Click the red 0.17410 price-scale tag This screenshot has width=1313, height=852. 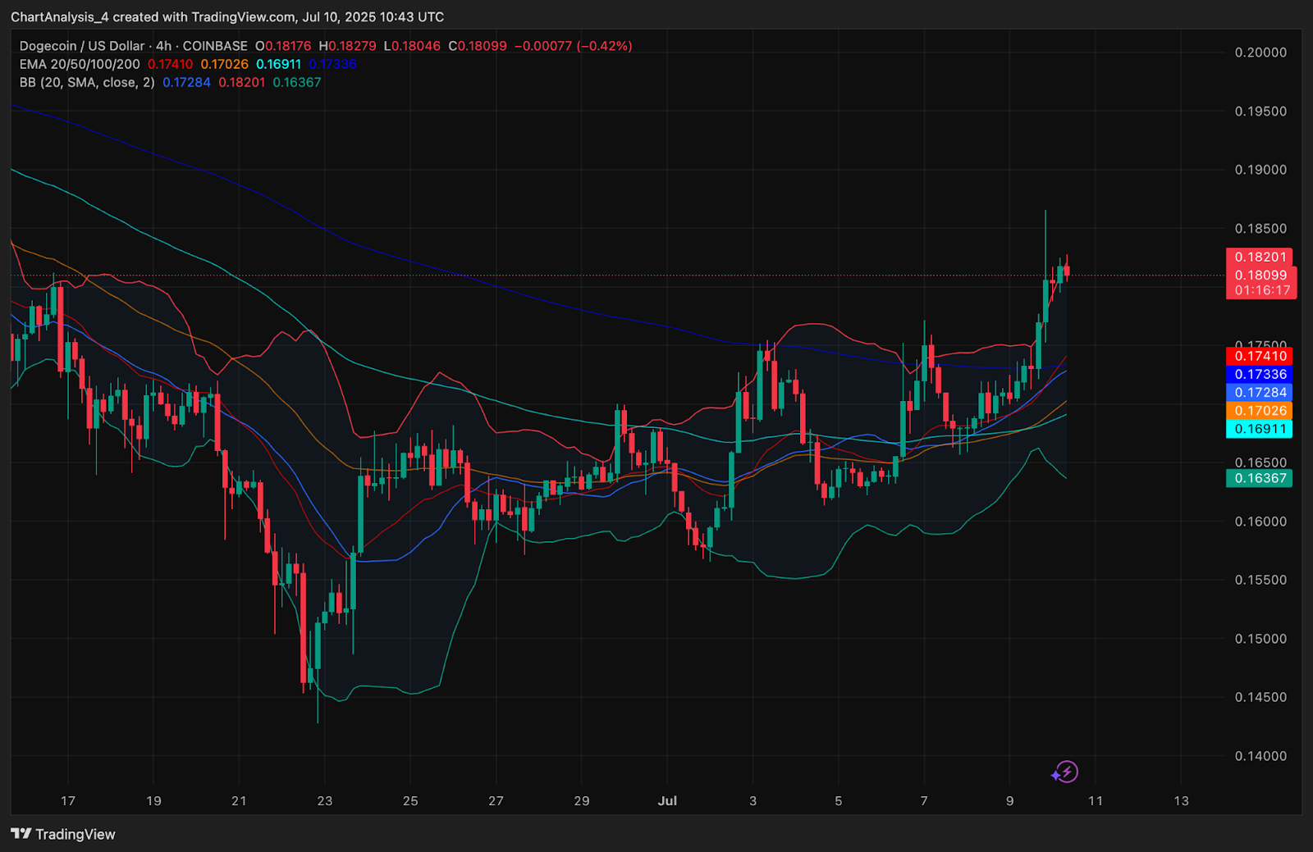pos(1260,356)
